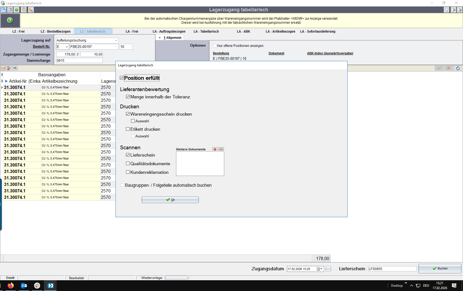Click the clipboard icon in top toolbar
The height and width of the screenshot is (291, 463).
coord(24,10)
